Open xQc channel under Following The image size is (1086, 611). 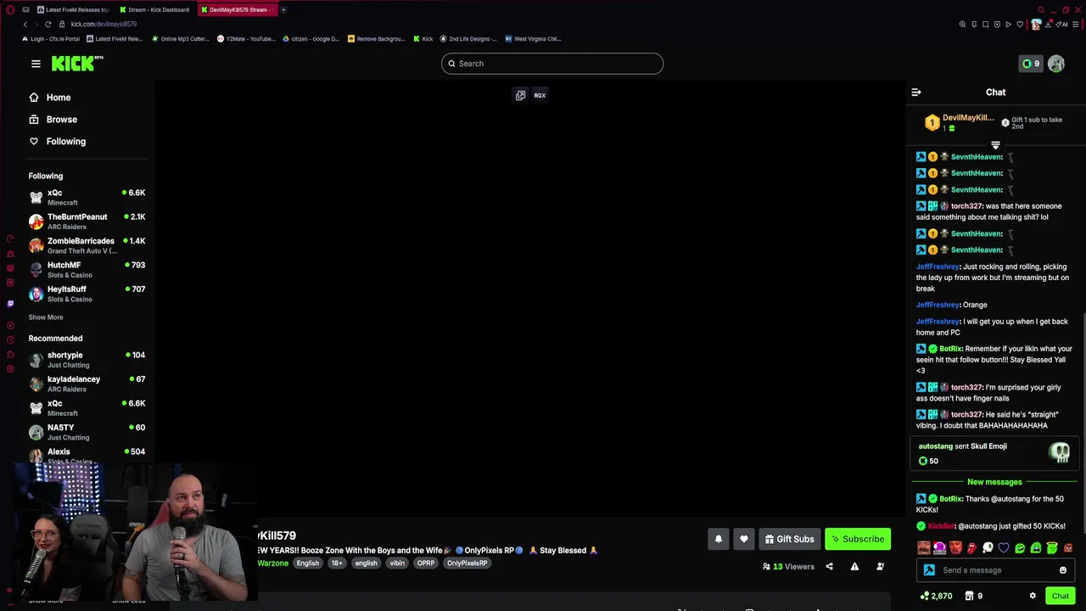pos(87,197)
